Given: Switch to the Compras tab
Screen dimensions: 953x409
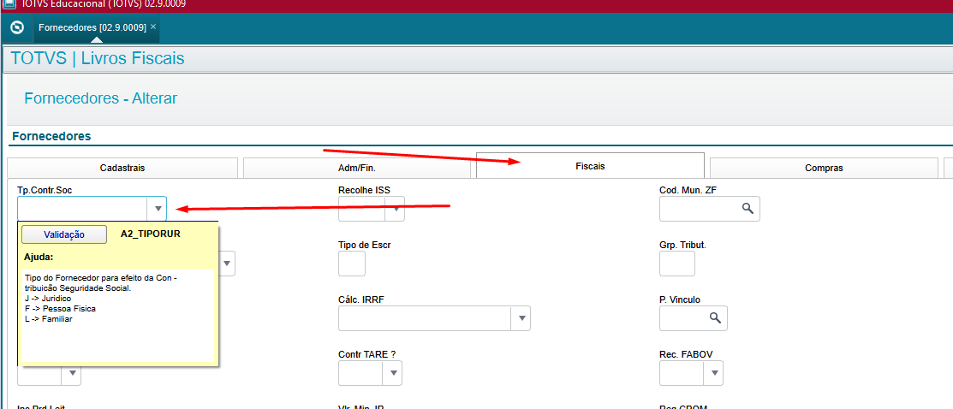Looking at the screenshot, I should pos(824,169).
